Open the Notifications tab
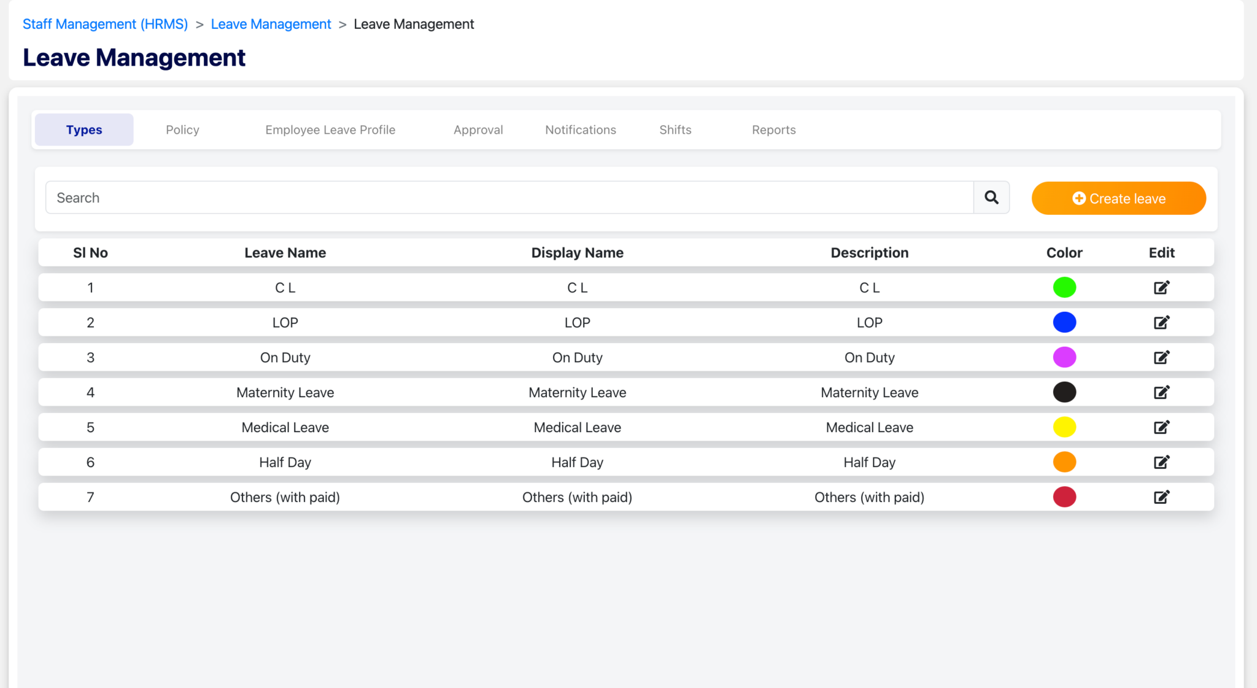This screenshot has height=688, width=1257. [580, 129]
